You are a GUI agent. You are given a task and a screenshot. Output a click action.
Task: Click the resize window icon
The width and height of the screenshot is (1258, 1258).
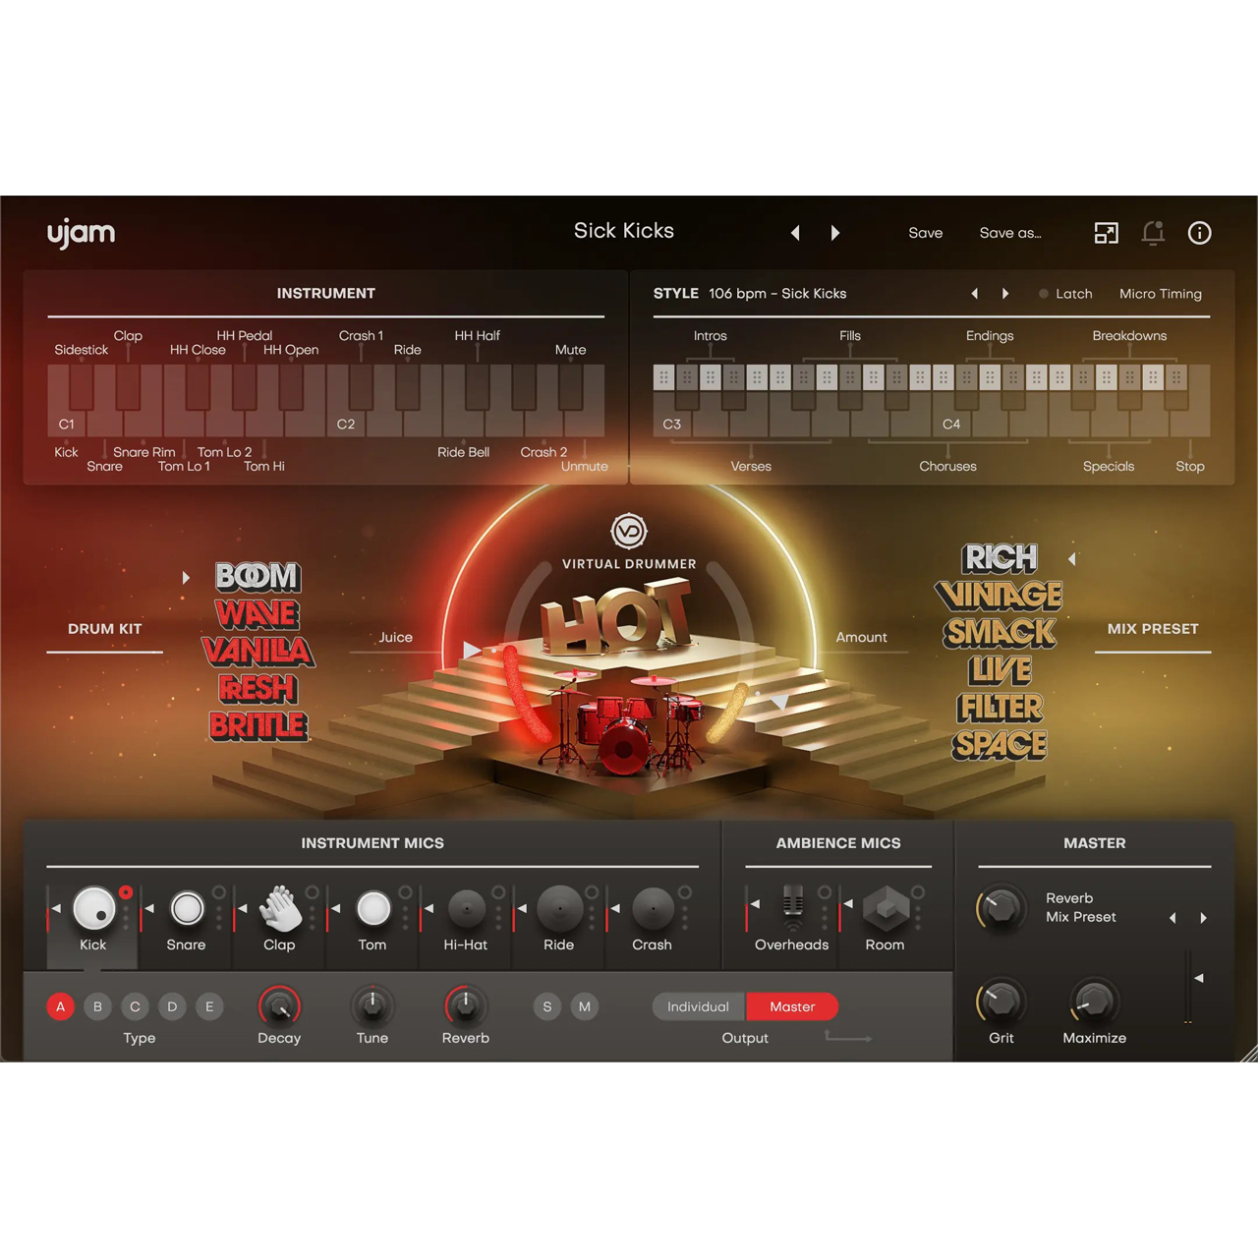click(1106, 233)
